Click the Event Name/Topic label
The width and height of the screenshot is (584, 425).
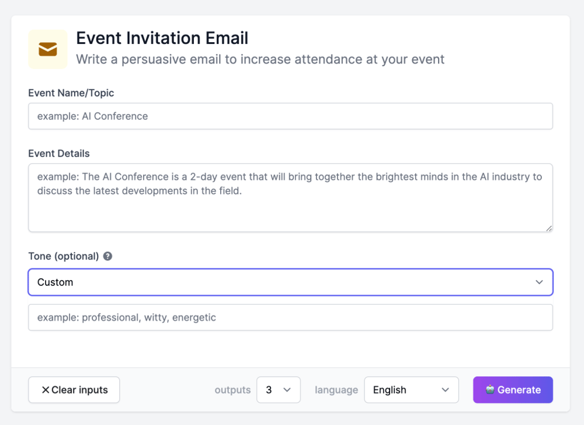click(x=71, y=93)
